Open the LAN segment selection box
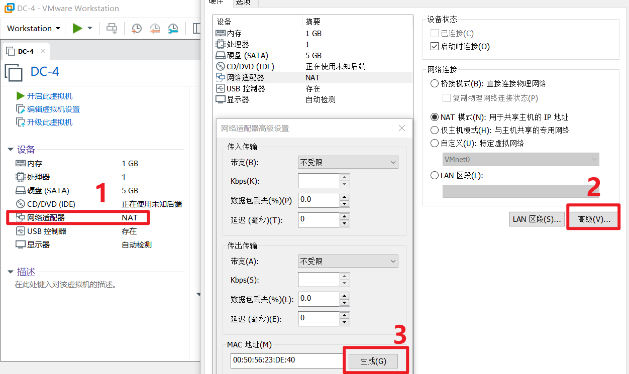The width and height of the screenshot is (629, 374). [520, 191]
